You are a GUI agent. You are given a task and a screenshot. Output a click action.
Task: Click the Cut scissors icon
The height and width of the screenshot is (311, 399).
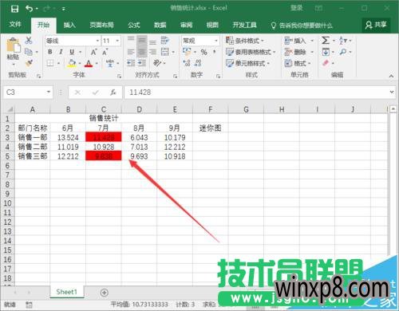pyautogui.click(x=29, y=41)
